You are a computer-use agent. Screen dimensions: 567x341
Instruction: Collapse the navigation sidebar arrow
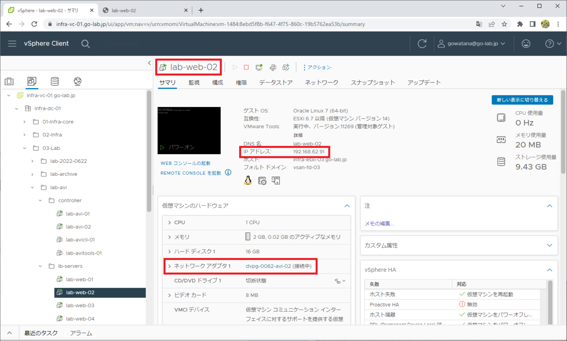tap(149, 63)
